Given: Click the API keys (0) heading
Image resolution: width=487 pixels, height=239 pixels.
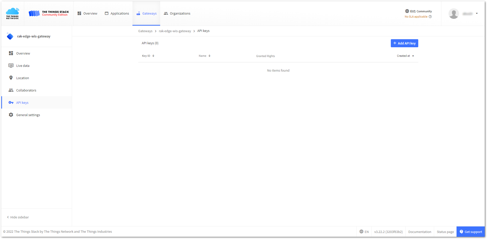Looking at the screenshot, I should point(150,43).
